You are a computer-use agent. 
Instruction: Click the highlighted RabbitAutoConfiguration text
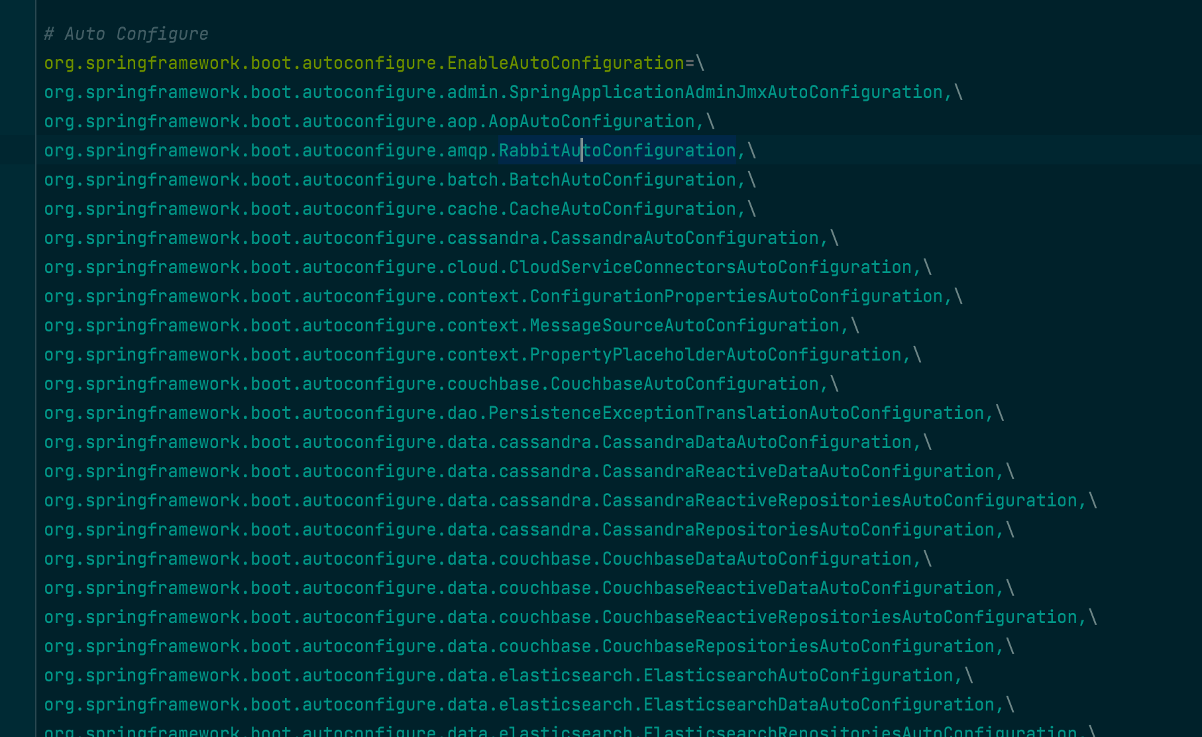point(617,150)
